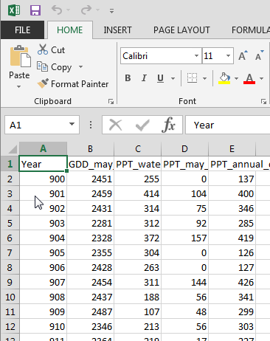The height and width of the screenshot is (341, 270).
Task: Select row 1 header
Action: click(10, 164)
